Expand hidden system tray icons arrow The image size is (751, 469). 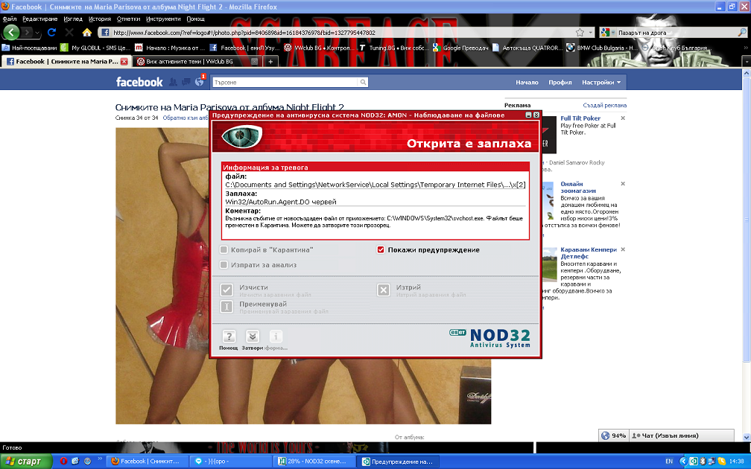(x=682, y=462)
